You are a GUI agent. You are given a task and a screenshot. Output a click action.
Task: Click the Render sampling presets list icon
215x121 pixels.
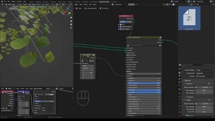click(x=209, y=100)
